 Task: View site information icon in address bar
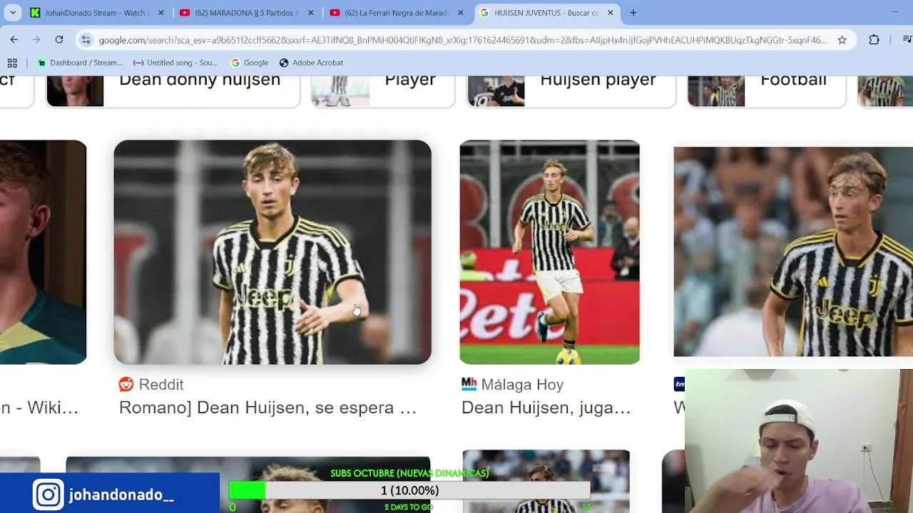point(86,40)
